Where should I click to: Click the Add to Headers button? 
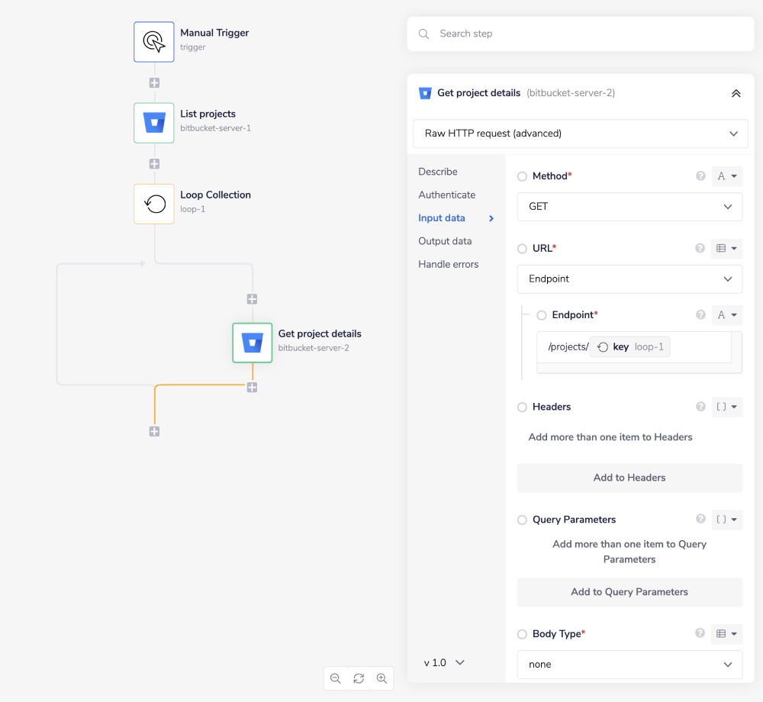(629, 478)
